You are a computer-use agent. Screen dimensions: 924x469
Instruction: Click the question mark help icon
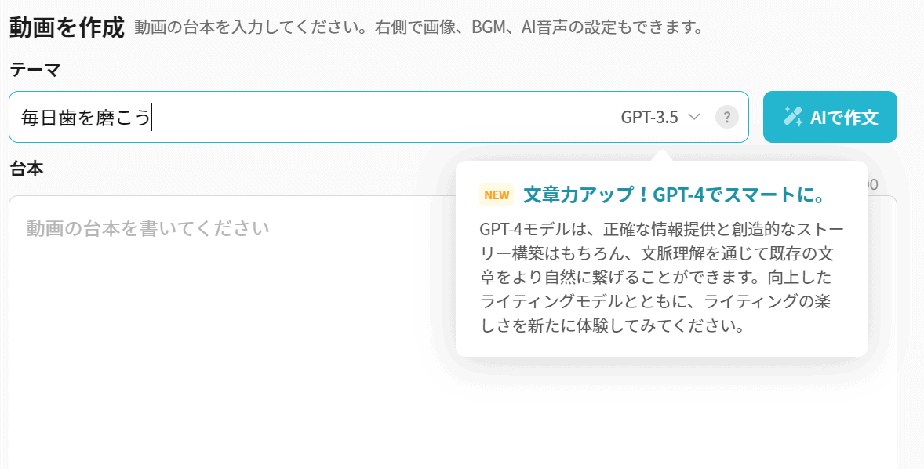point(727,118)
